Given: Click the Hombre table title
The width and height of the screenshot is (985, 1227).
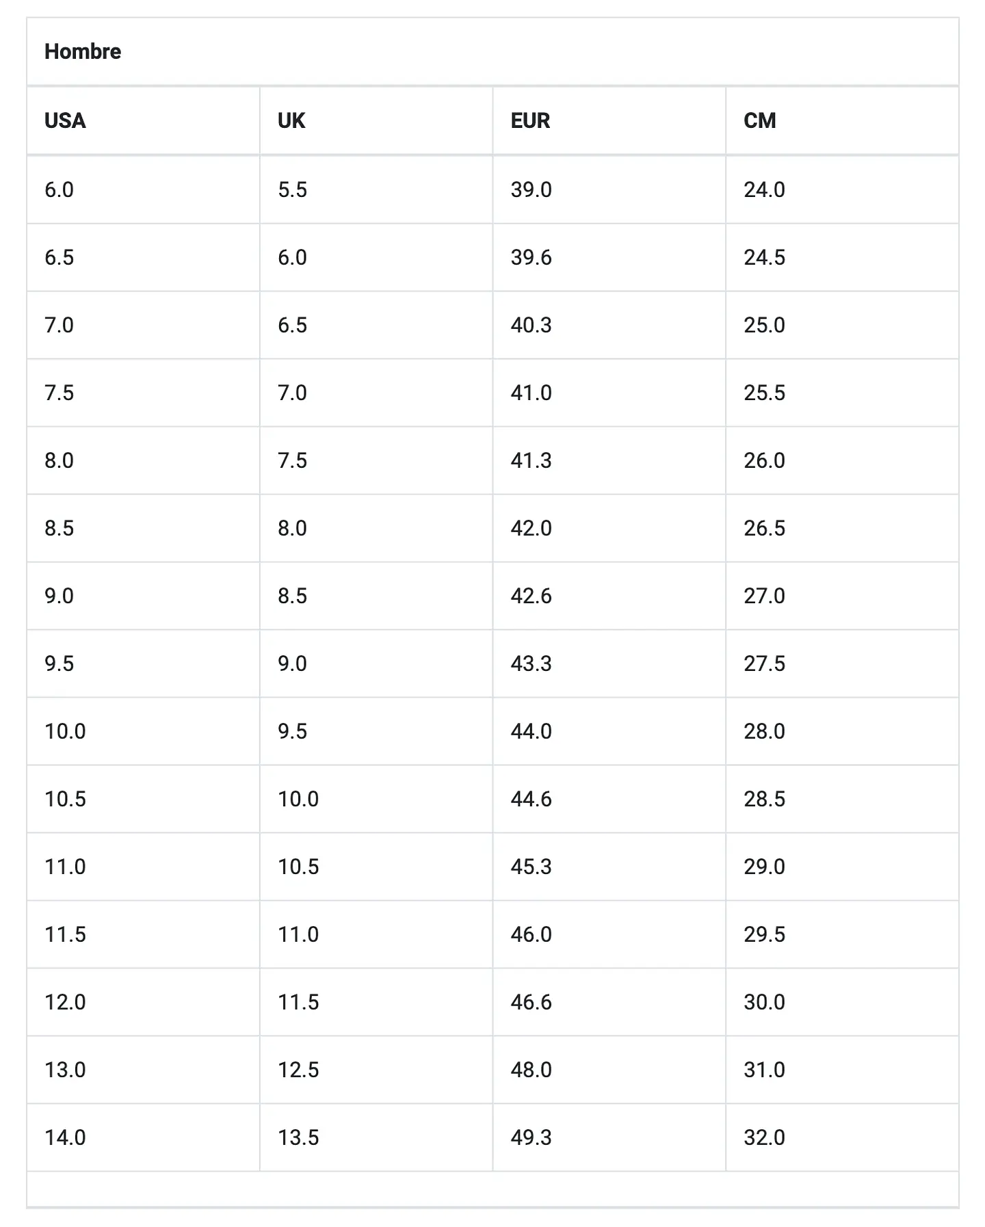Looking at the screenshot, I should 83,51.
